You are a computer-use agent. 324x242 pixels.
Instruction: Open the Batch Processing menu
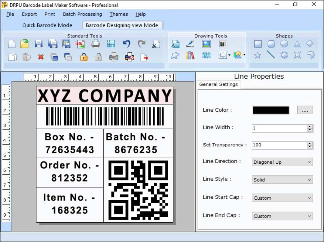(x=82, y=14)
